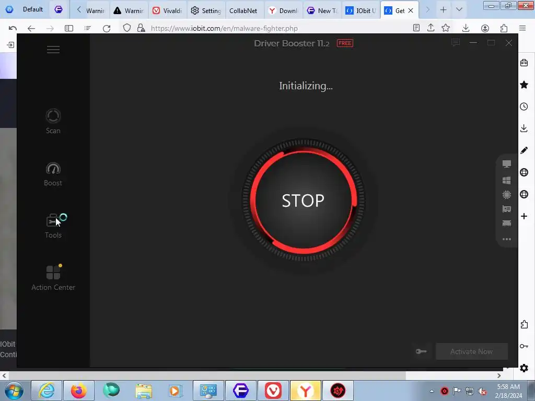Show more device categories via ellipsis

507,239
